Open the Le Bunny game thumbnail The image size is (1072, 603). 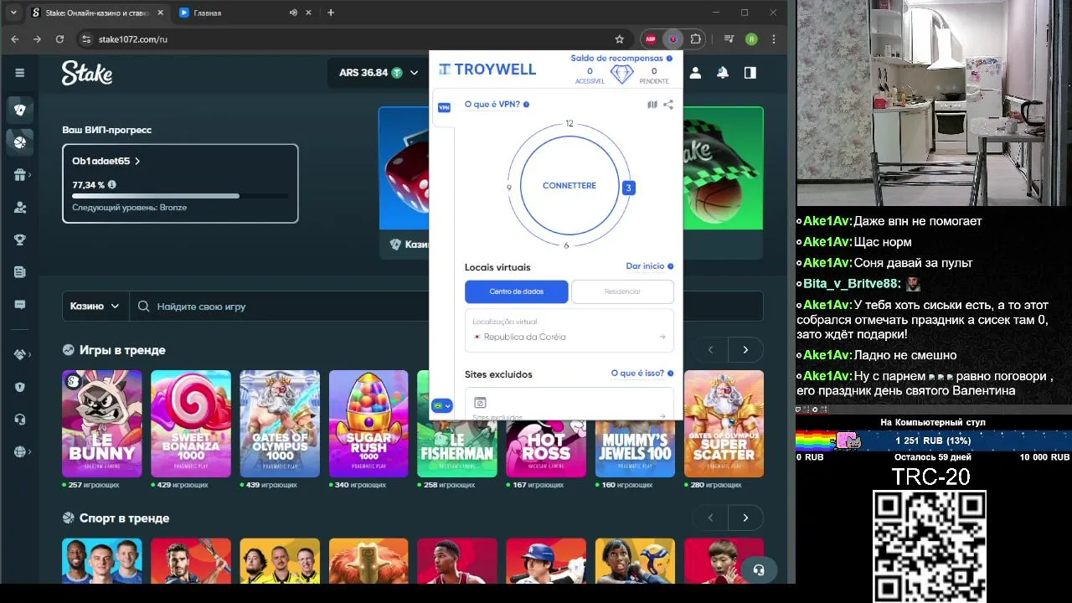(102, 424)
